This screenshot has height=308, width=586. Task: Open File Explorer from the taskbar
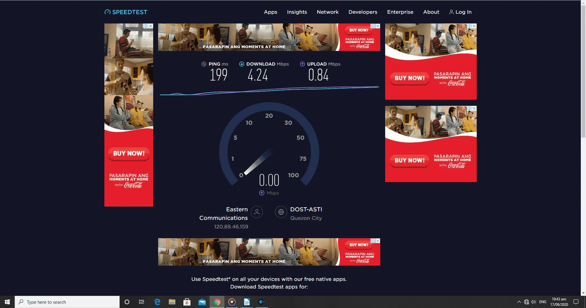point(172,302)
